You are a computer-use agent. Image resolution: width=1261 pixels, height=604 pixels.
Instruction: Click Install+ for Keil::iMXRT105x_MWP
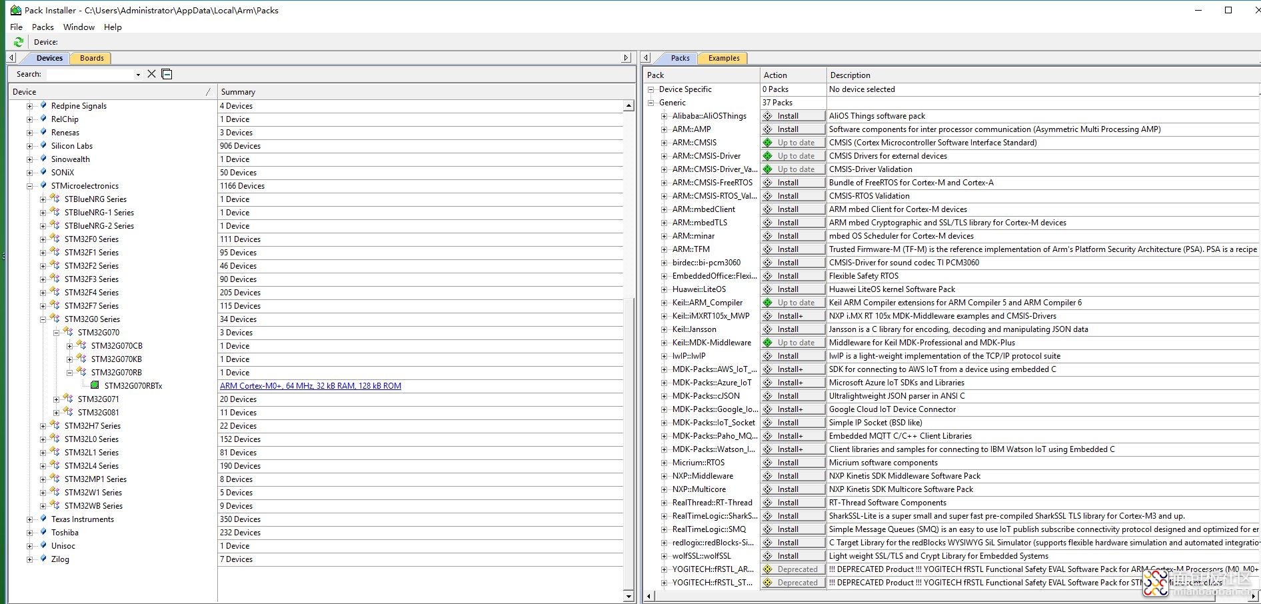[x=792, y=316]
